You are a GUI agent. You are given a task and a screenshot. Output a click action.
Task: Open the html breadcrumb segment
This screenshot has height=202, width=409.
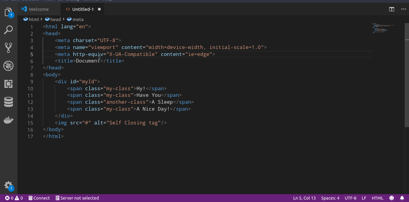[x=31, y=20]
